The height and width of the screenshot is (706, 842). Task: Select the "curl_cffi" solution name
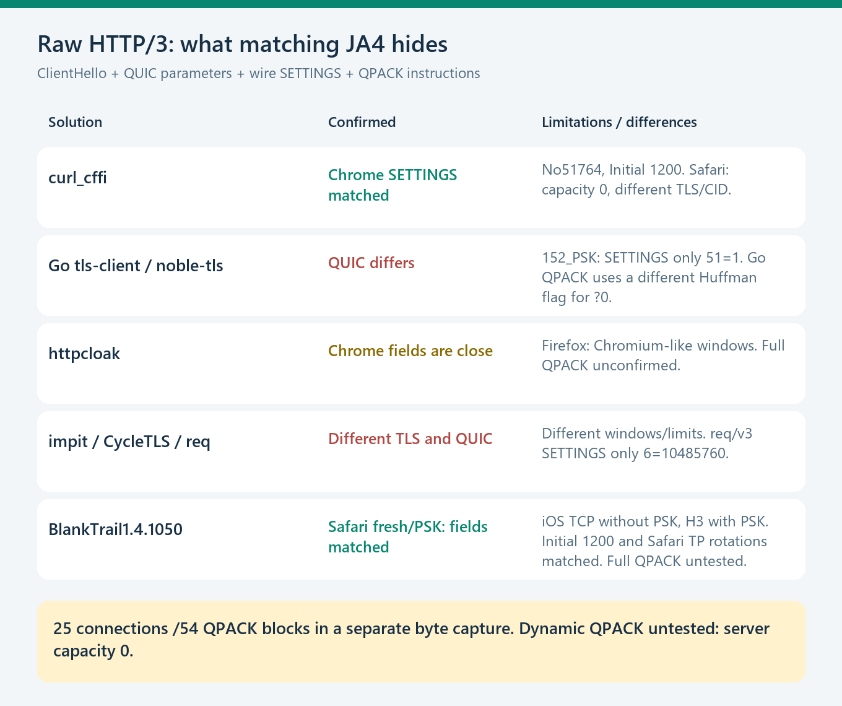tap(78, 178)
